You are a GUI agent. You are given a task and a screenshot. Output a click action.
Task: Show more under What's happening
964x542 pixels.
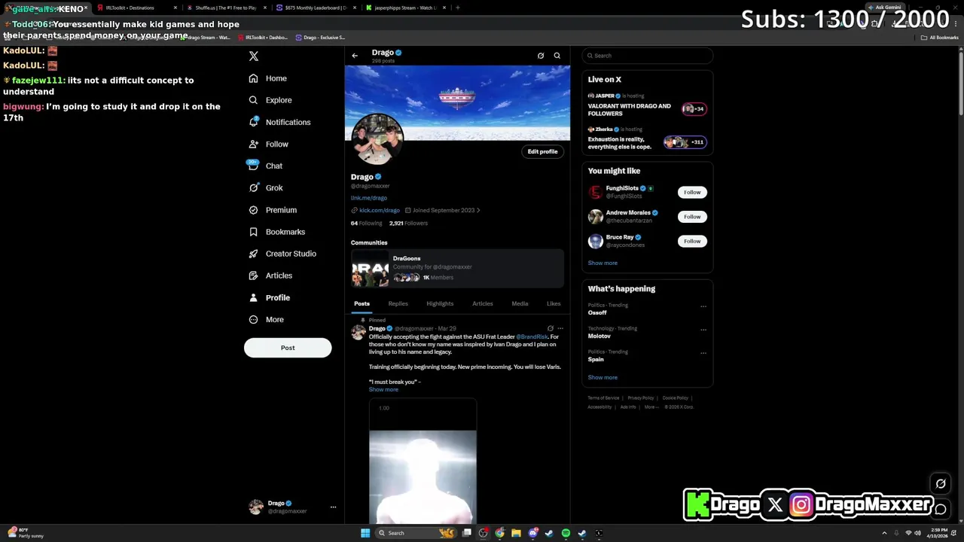(602, 377)
